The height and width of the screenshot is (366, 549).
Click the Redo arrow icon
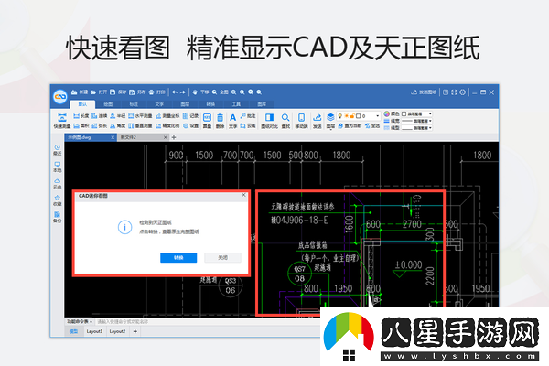183,92
